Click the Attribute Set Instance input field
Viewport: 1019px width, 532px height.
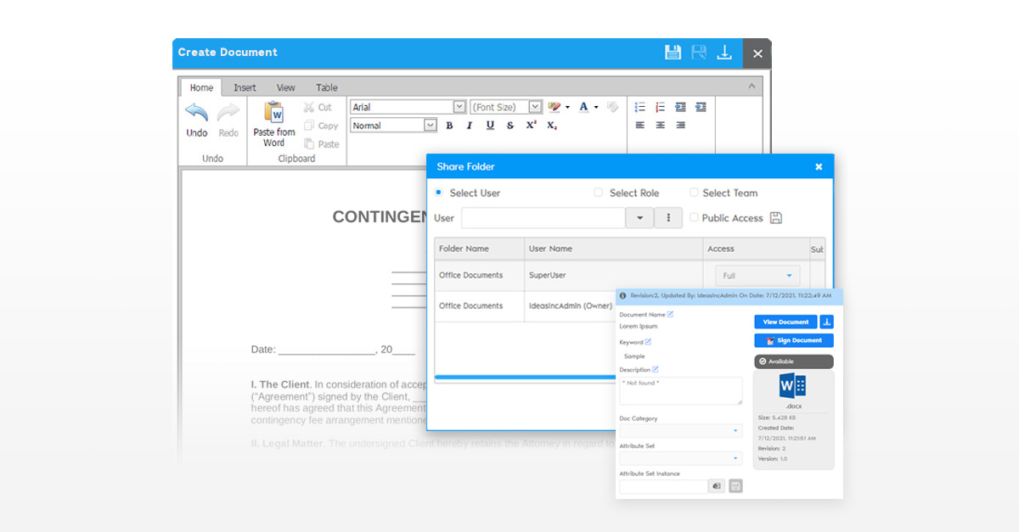(x=663, y=486)
